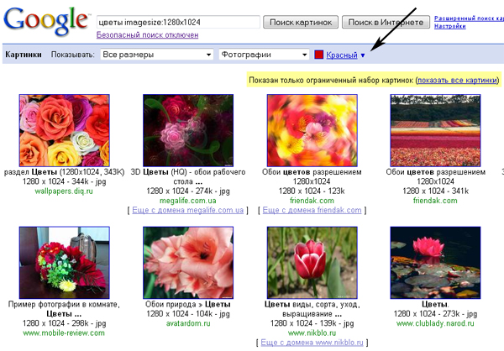Click the wallpapers.diq.ru green URL text

point(64,191)
